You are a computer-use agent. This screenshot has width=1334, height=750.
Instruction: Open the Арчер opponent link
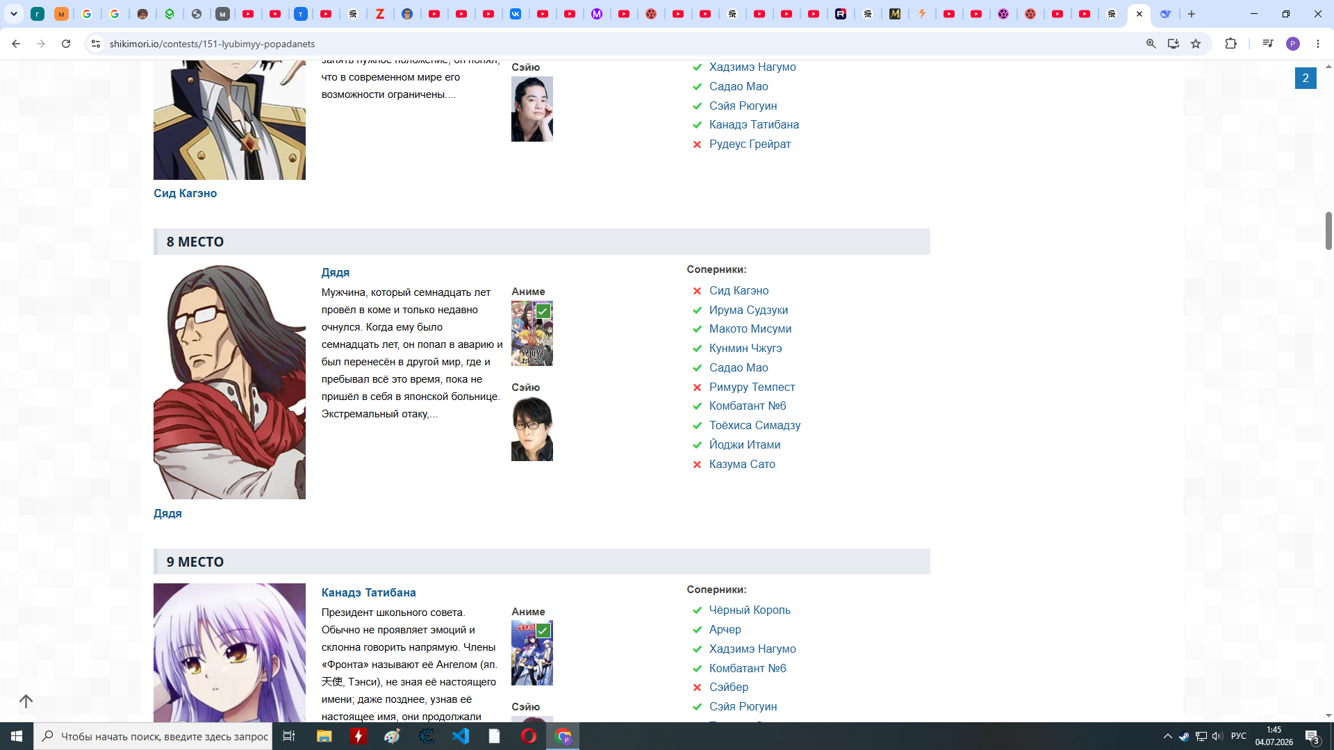pos(725,629)
